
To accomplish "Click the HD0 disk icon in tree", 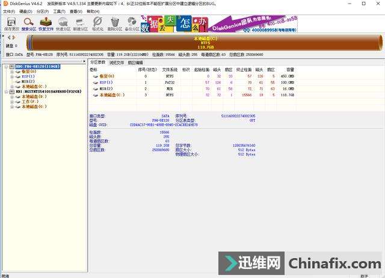I will pyautogui.click(x=12, y=67).
